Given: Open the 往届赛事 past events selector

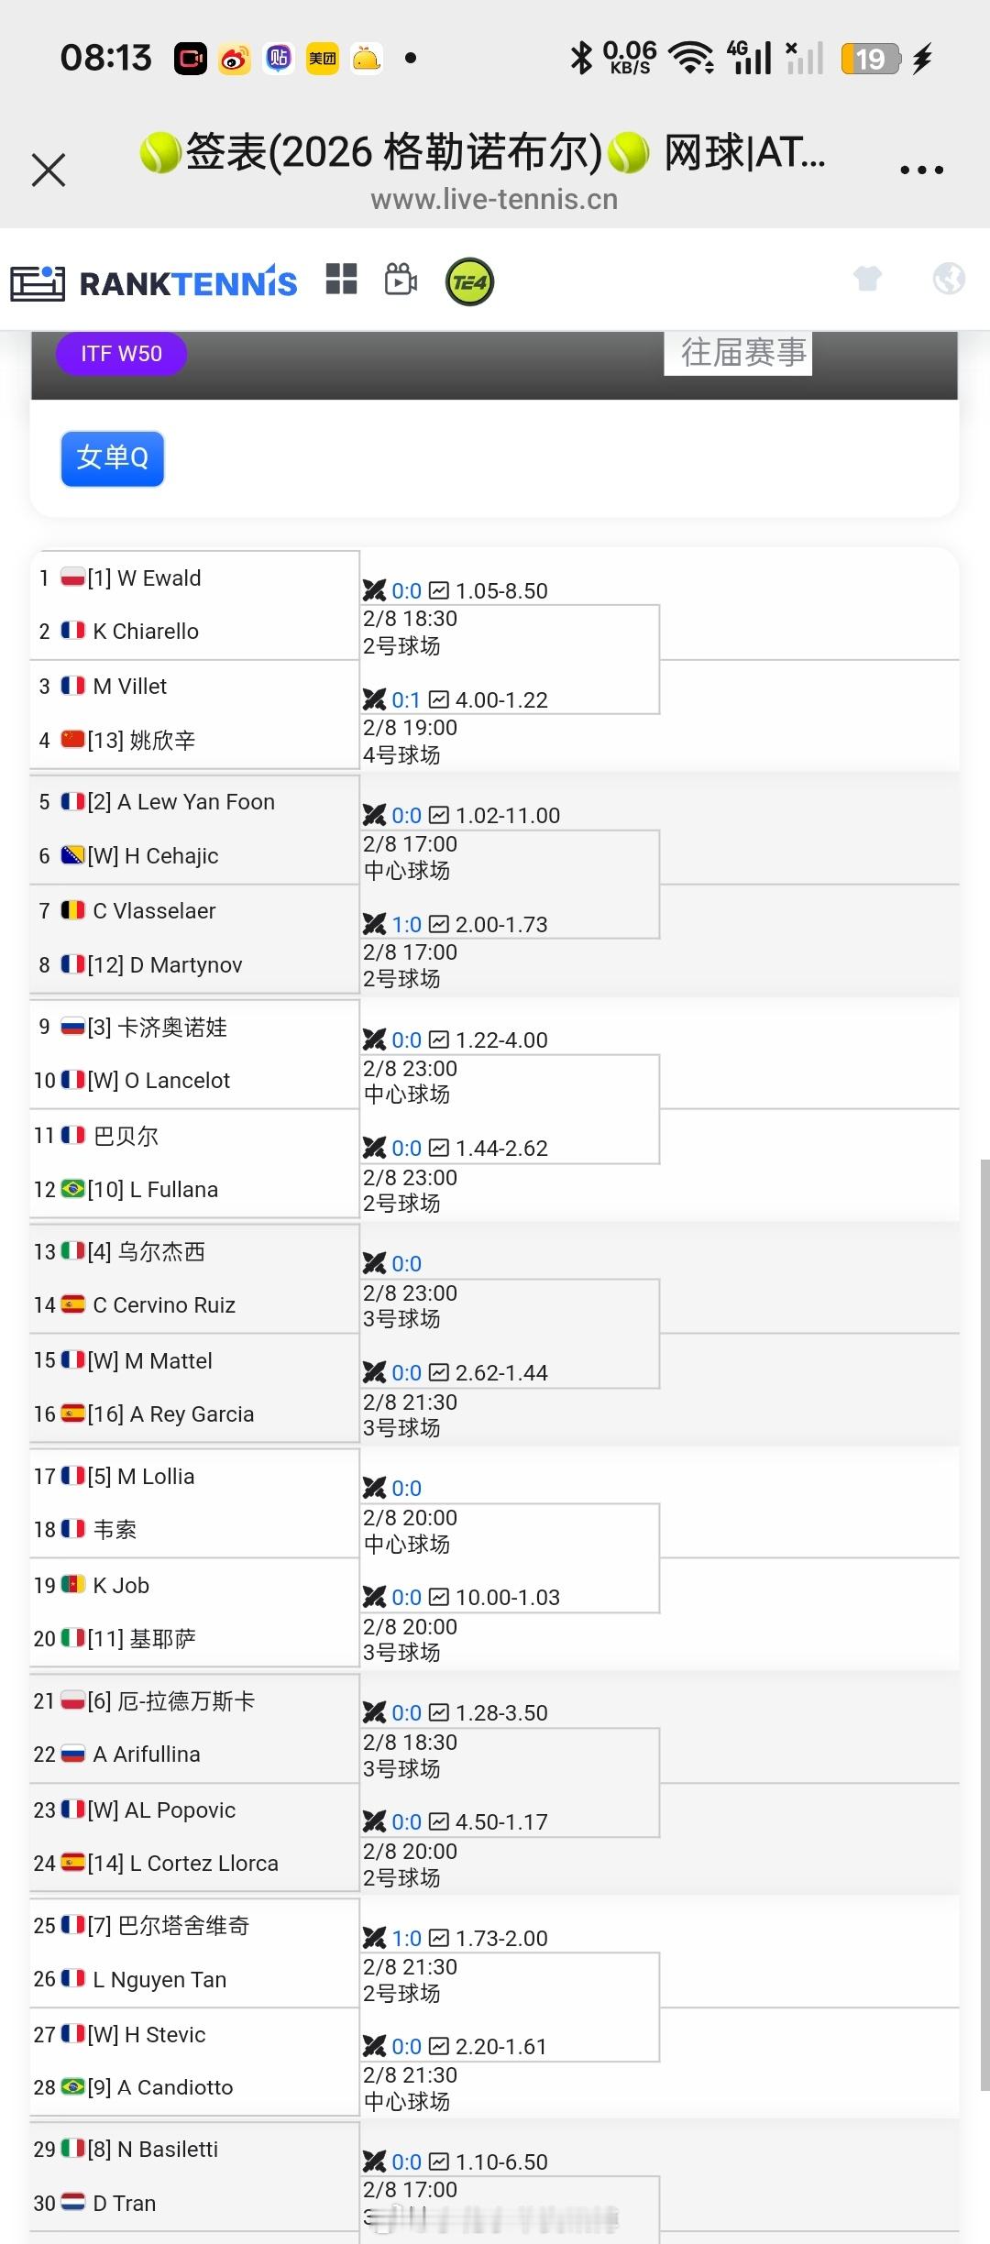Looking at the screenshot, I should (x=743, y=353).
